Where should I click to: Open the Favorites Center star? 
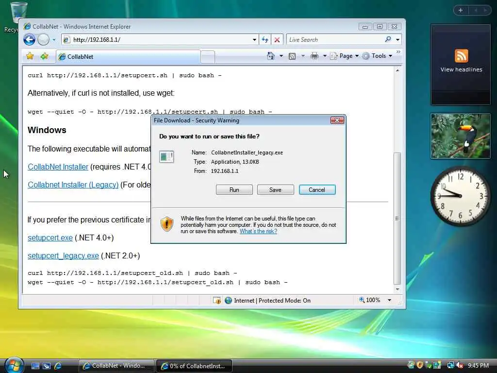tap(30, 56)
